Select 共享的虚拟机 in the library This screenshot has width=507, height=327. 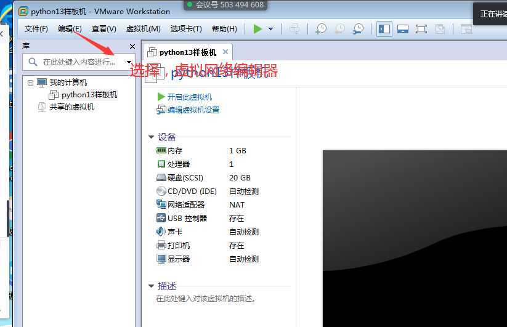tap(72, 107)
